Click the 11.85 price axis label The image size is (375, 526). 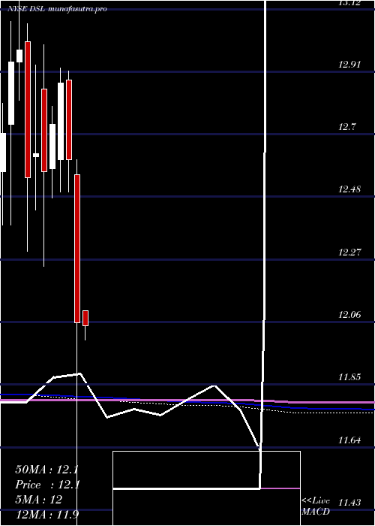[350, 377]
